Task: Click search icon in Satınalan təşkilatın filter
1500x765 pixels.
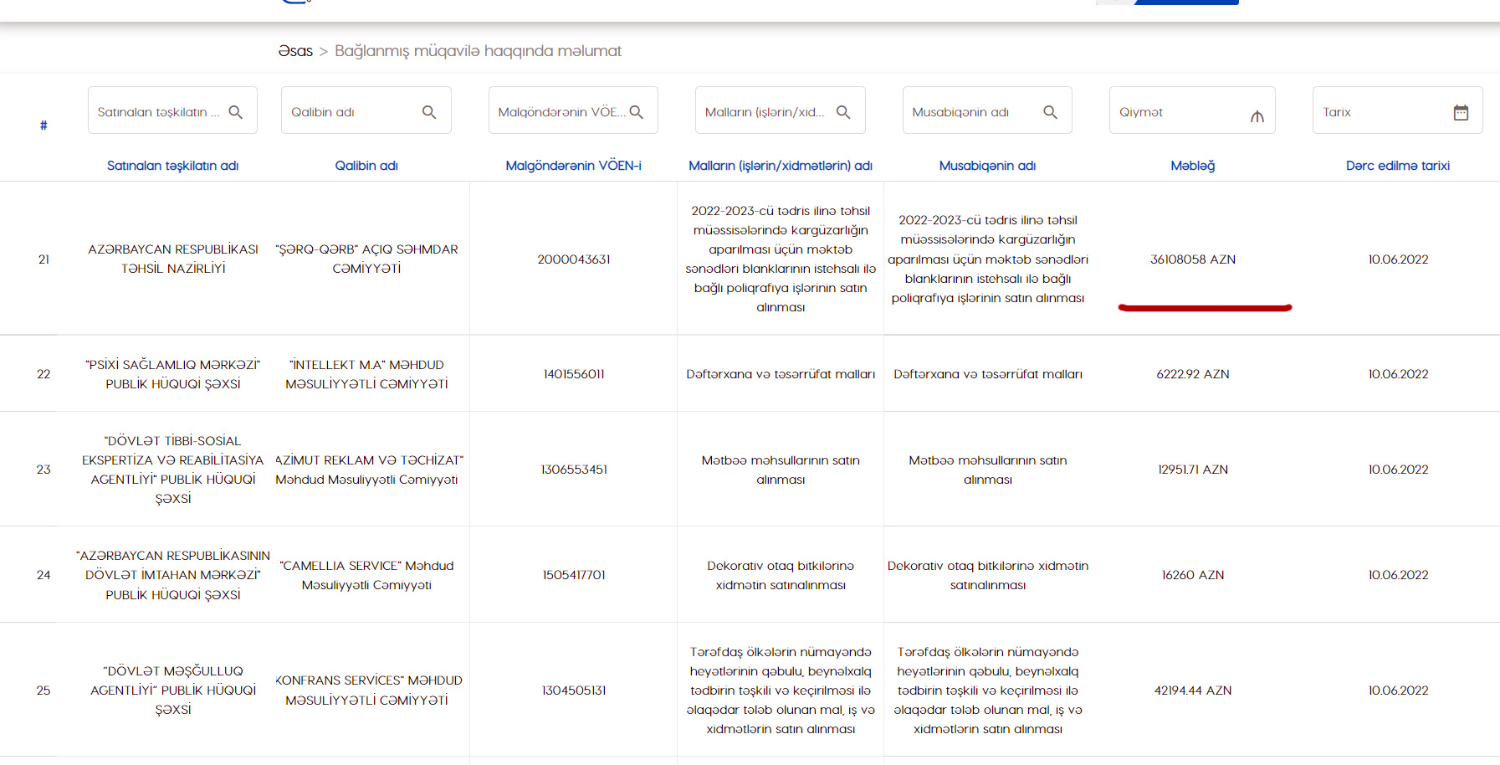Action: click(236, 112)
